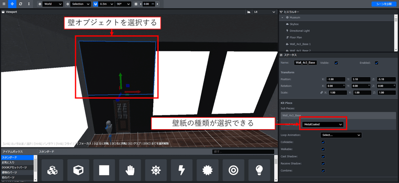
Task: Open the 90° rotation snap dropdown
Action: tap(123, 4)
